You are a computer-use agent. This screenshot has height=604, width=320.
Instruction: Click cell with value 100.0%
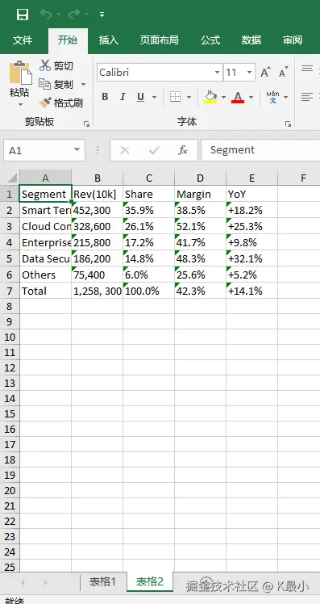point(149,292)
